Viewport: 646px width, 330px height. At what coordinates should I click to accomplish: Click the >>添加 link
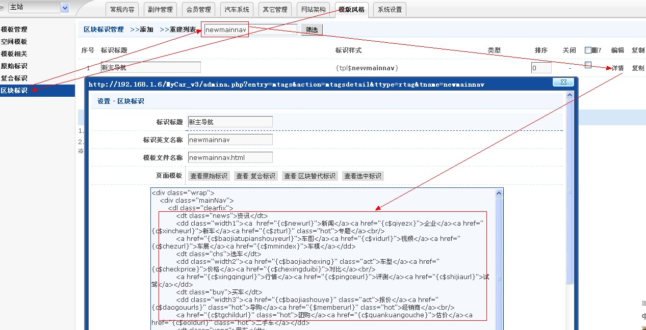click(142, 30)
